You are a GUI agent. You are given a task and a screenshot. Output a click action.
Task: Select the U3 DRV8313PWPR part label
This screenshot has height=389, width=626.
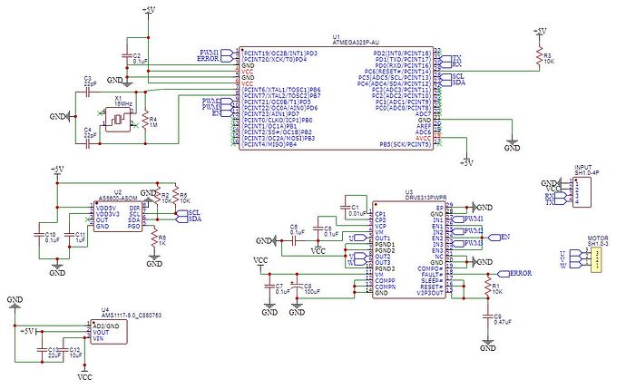pyautogui.click(x=425, y=195)
